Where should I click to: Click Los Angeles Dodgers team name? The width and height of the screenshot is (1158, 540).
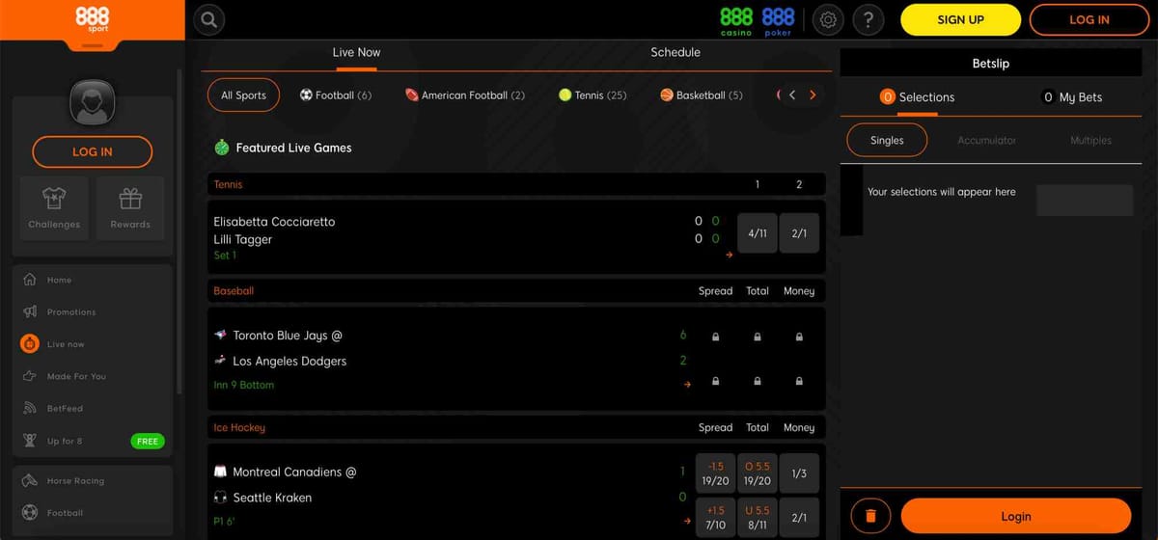tap(289, 361)
